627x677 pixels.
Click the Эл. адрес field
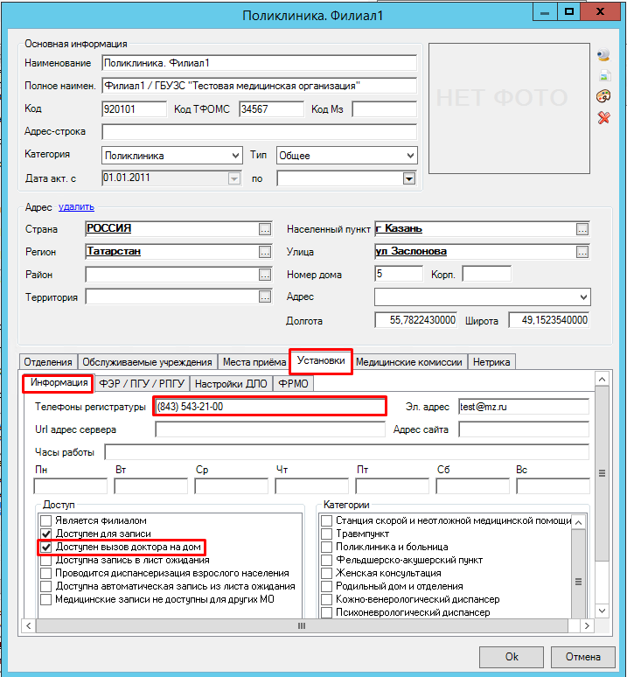[524, 407]
